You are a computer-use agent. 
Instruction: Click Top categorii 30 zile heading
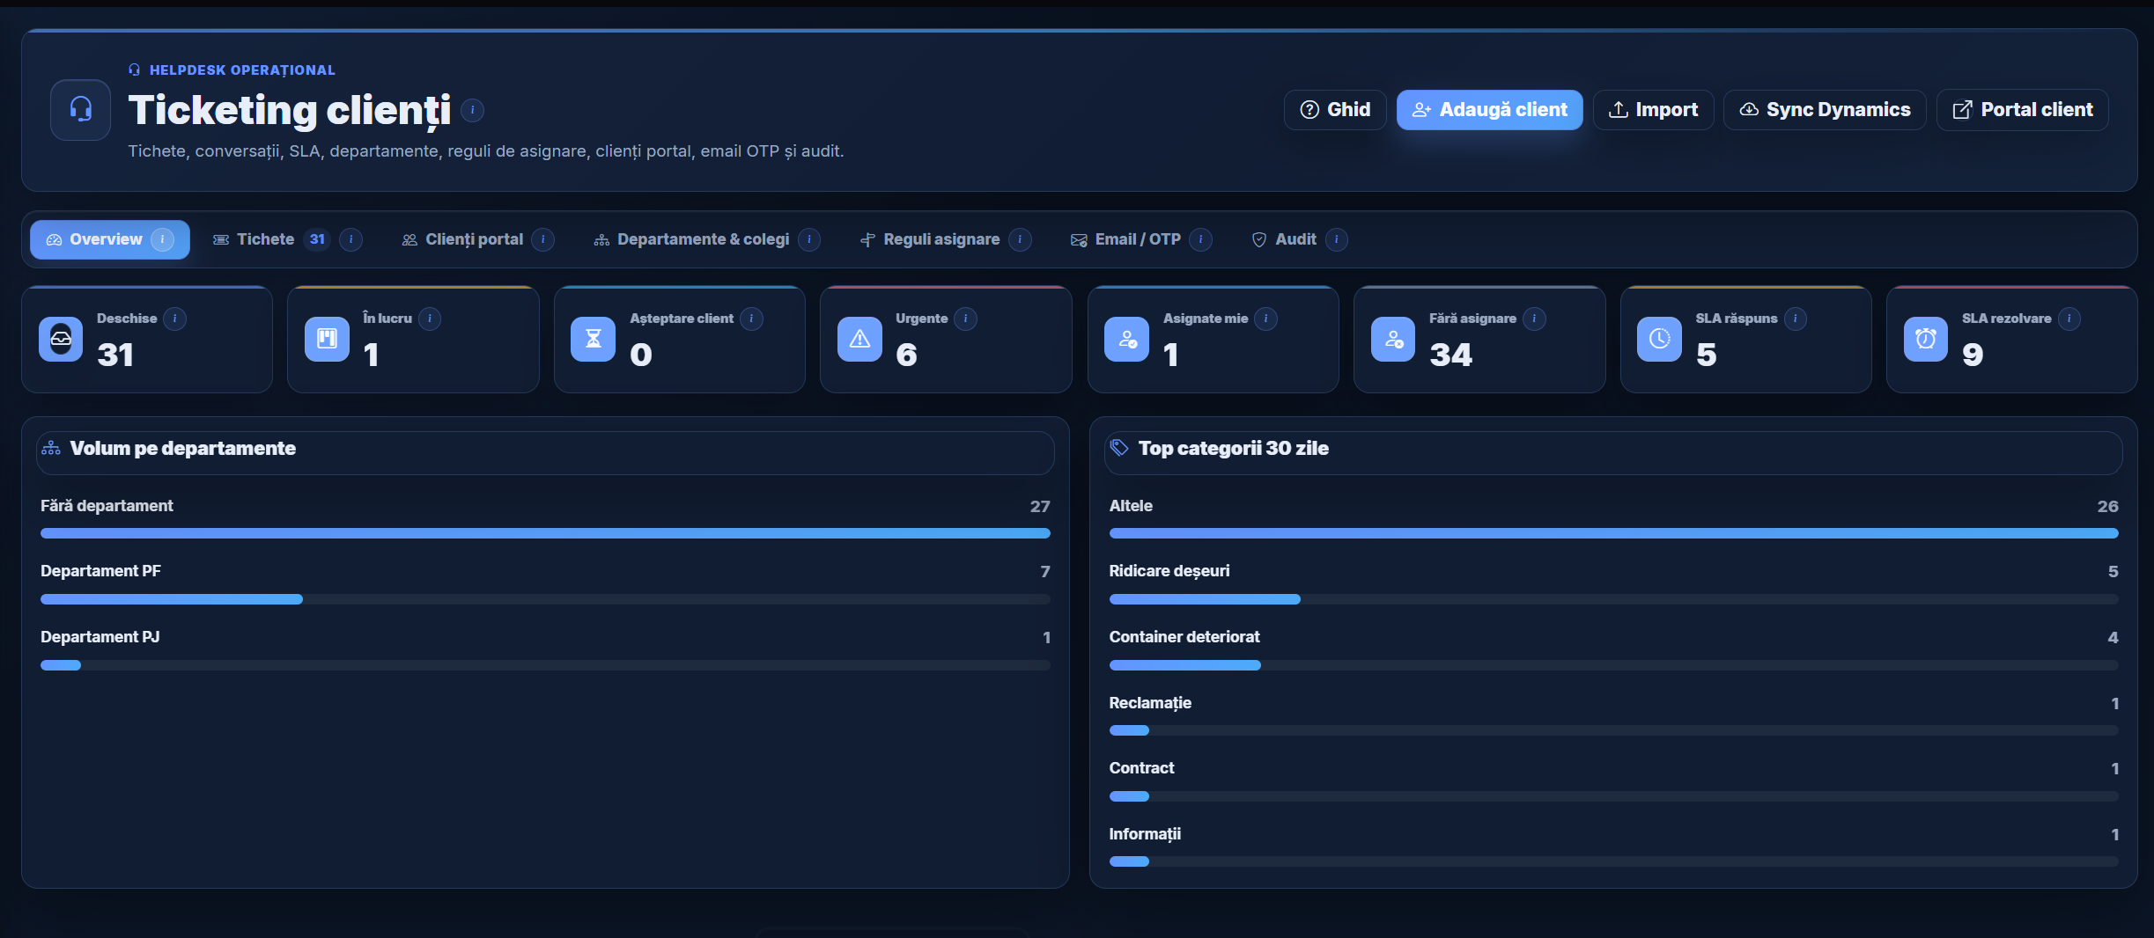pos(1234,449)
